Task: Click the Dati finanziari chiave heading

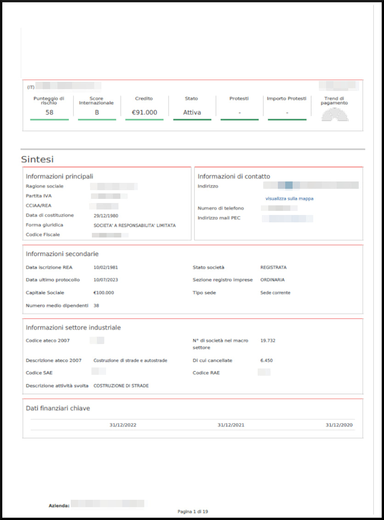Action: [57, 408]
